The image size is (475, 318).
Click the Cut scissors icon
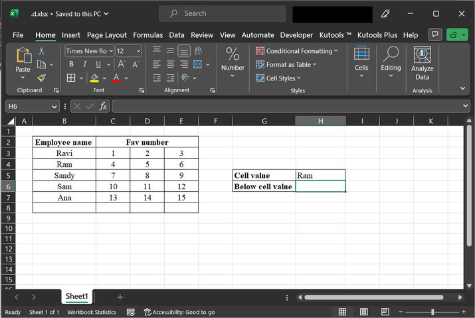point(41,51)
